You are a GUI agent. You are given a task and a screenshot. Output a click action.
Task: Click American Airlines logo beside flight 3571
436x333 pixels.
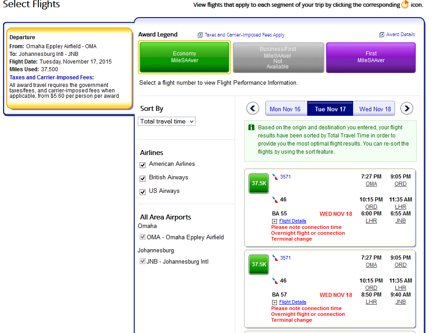coord(275,177)
